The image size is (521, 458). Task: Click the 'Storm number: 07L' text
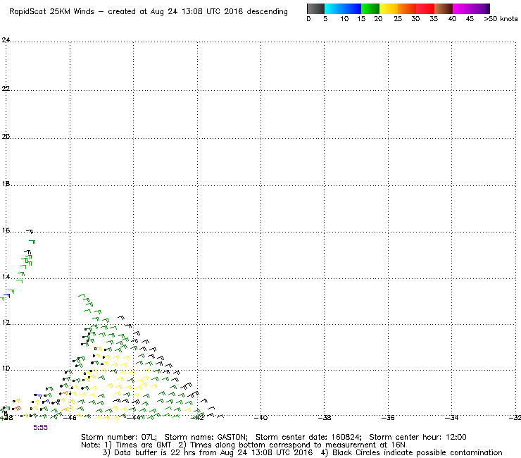click(119, 437)
